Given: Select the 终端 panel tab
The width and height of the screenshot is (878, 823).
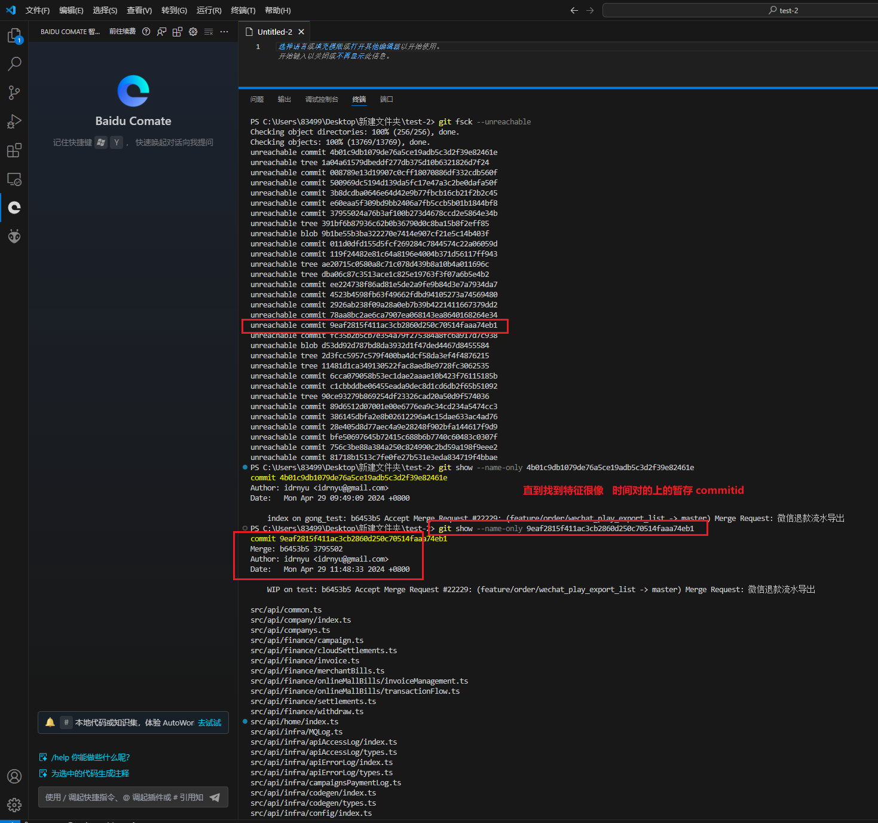Looking at the screenshot, I should point(359,99).
